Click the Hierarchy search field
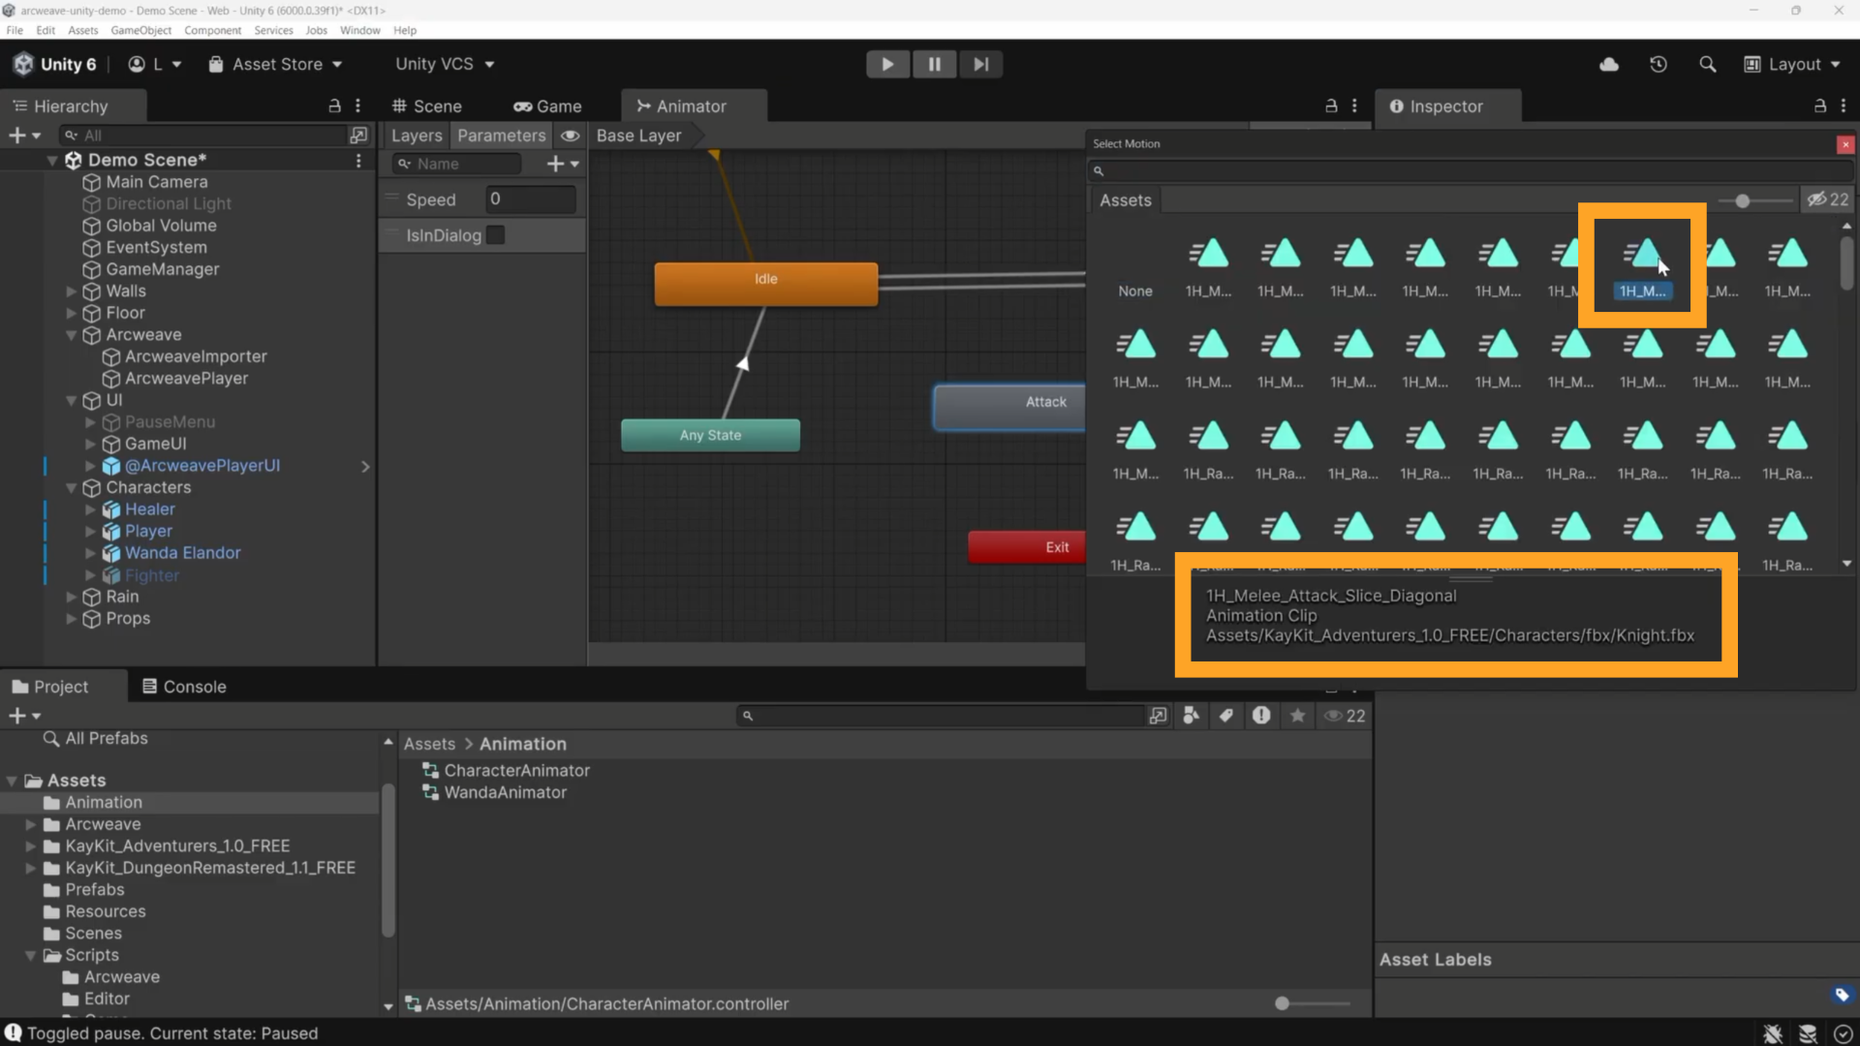The image size is (1860, 1046). [203, 135]
